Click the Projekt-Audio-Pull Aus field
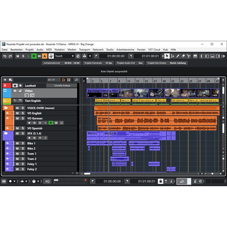227x227 pixels. (x=130, y=63)
